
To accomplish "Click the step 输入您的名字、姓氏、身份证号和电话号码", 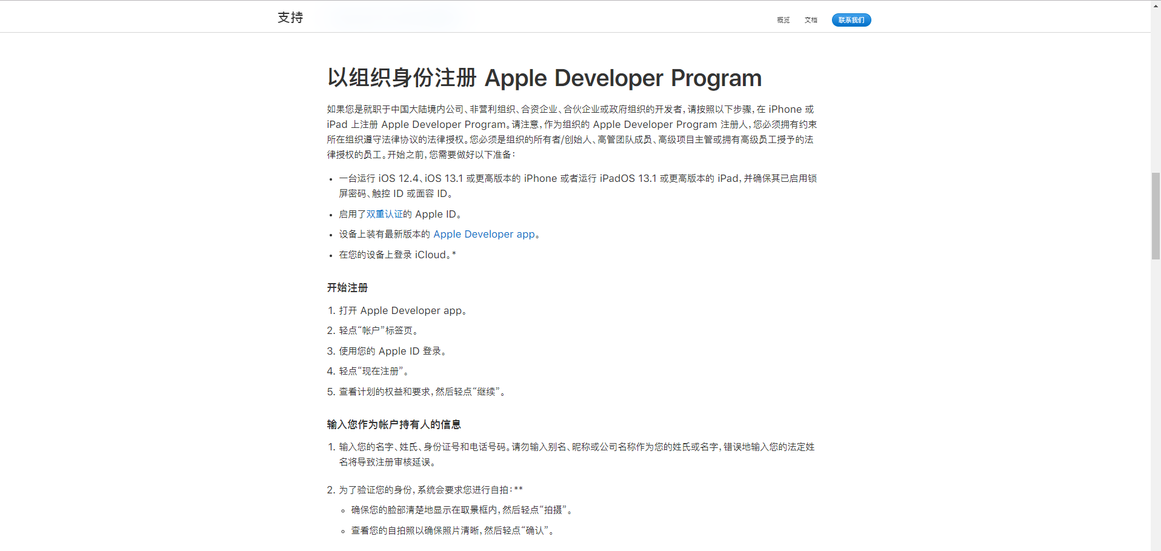I will coord(576,454).
